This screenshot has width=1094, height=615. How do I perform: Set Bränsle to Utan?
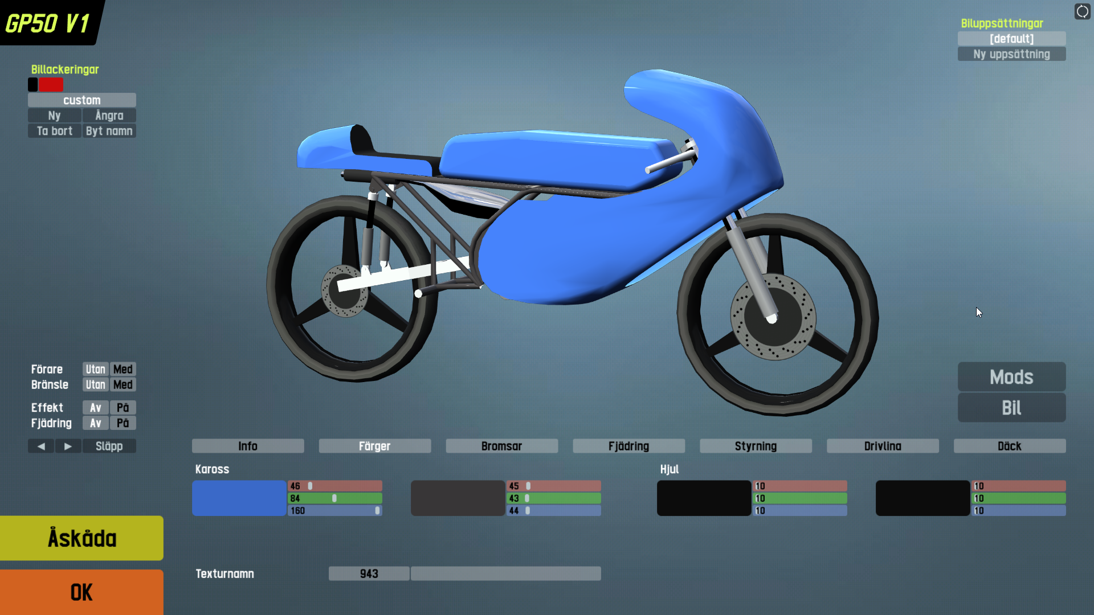[x=95, y=384]
